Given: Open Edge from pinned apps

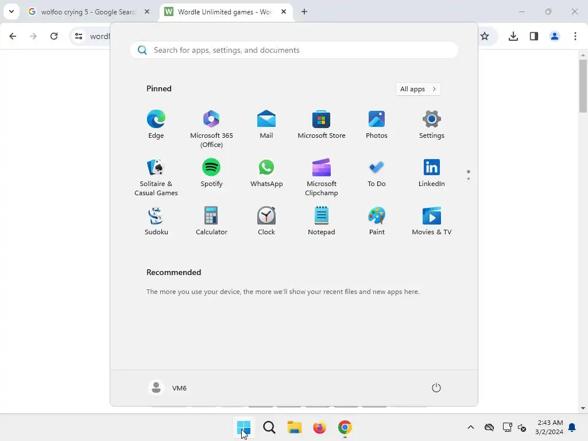Looking at the screenshot, I should click(x=156, y=125).
